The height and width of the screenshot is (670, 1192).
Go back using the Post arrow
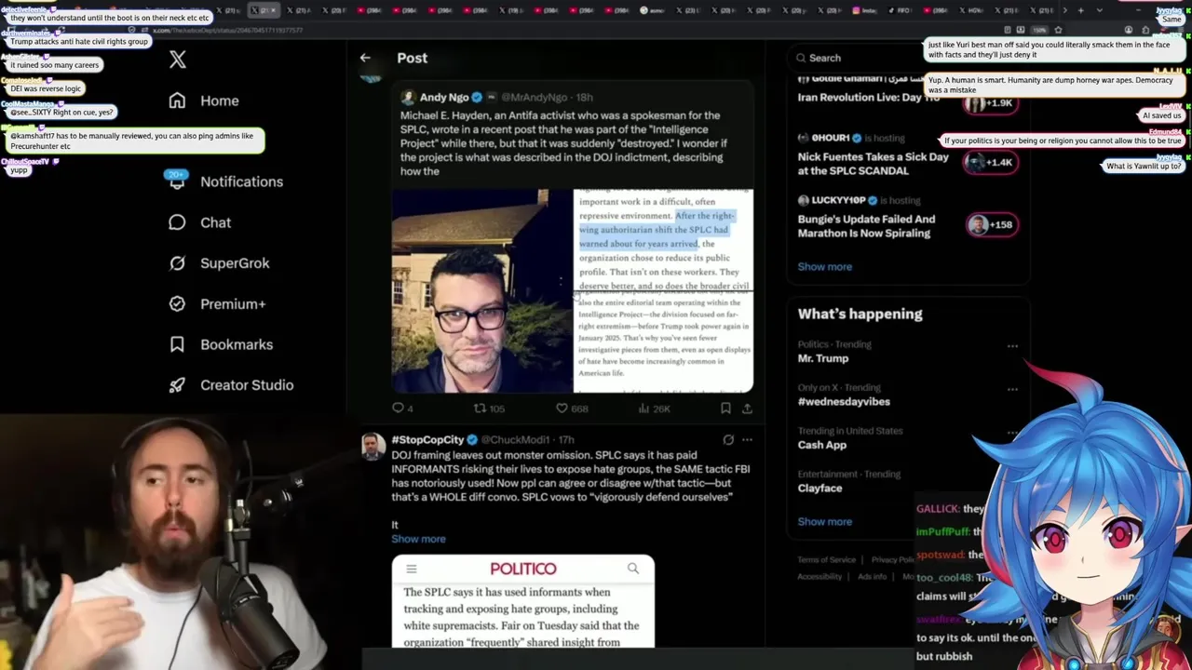(365, 58)
